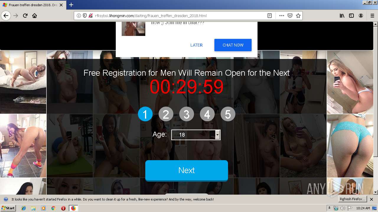The image size is (378, 212).
Task: Select the Frauen treffen dresden 2018 tab
Action: [x=32, y=5]
